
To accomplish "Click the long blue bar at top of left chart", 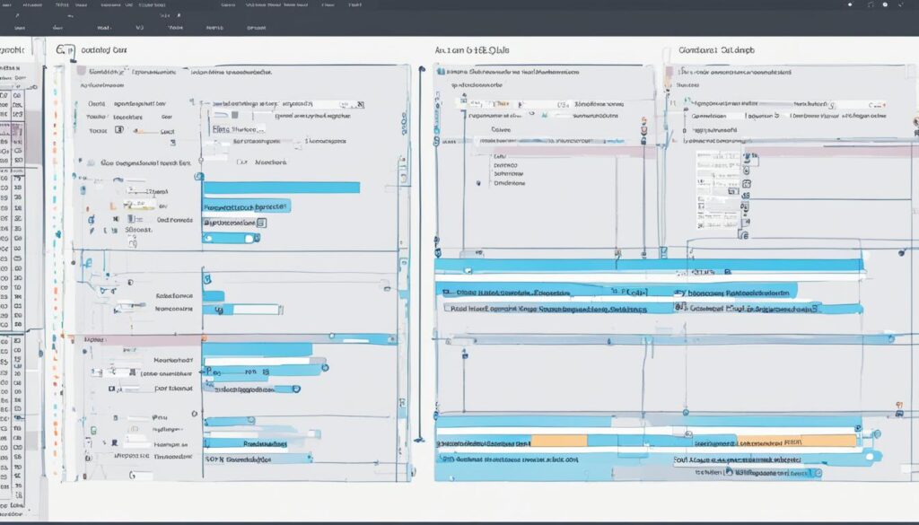I will click(x=281, y=188).
